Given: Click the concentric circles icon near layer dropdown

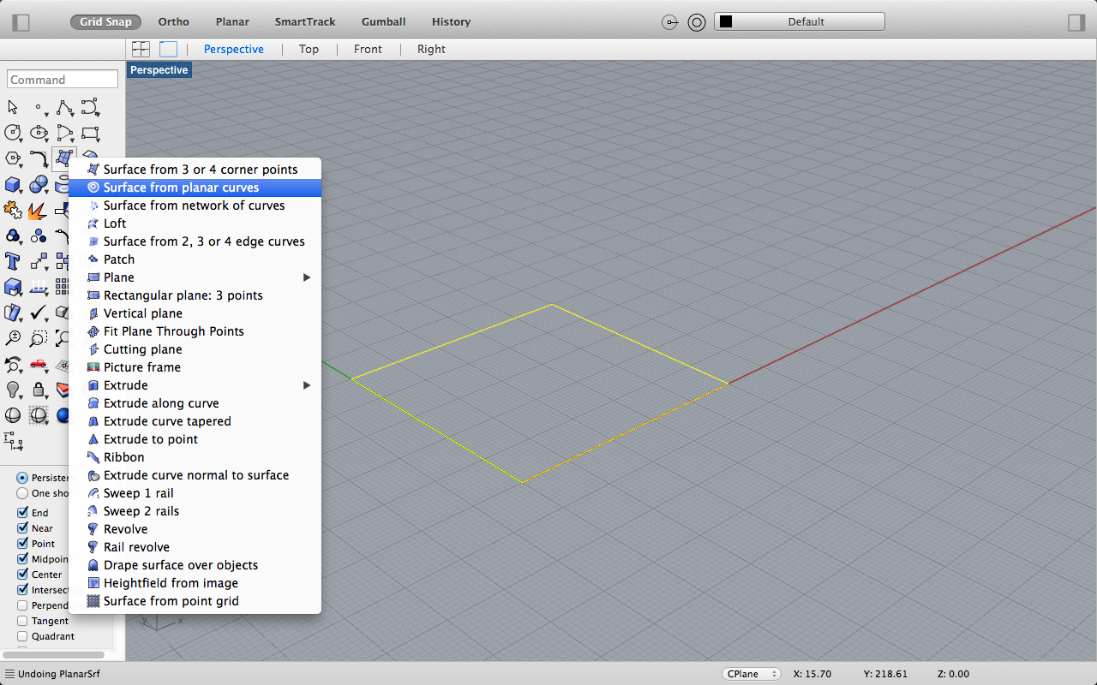Looking at the screenshot, I should [x=697, y=22].
